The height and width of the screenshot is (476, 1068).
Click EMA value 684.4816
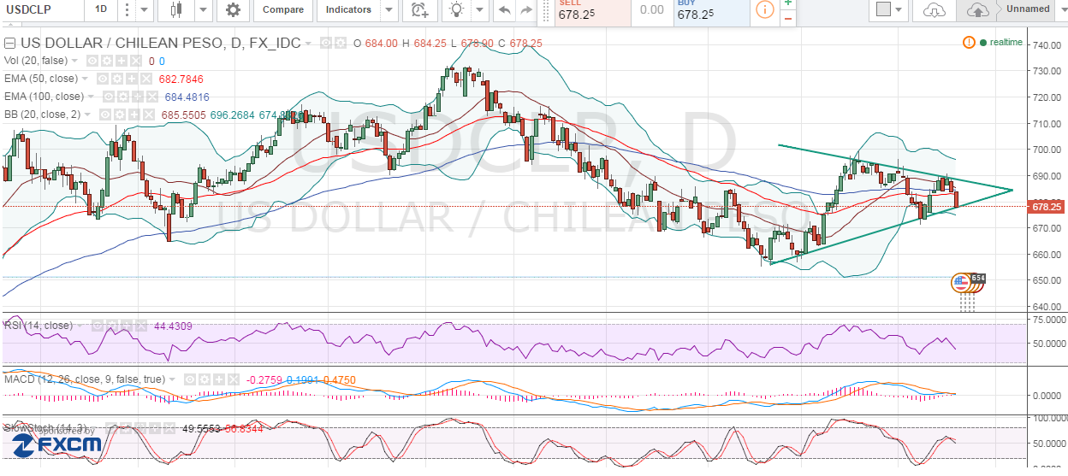(187, 97)
